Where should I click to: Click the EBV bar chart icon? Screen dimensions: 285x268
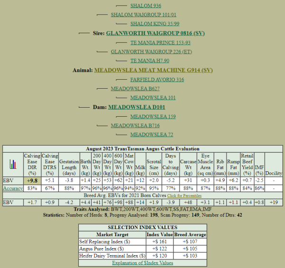click(x=13, y=165)
